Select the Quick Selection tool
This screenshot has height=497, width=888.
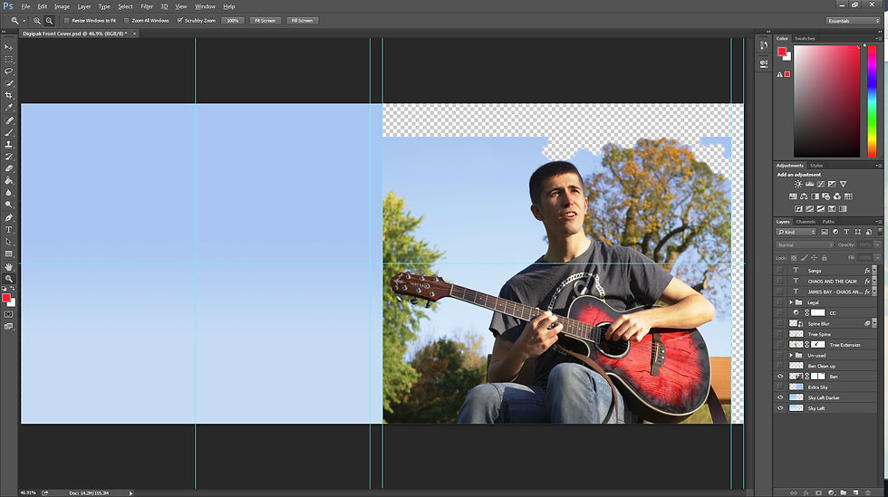coord(8,83)
